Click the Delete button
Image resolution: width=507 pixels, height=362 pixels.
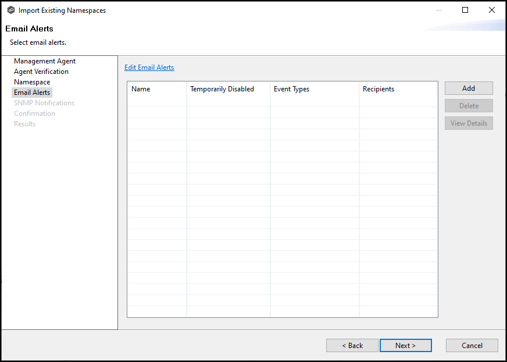(x=469, y=106)
